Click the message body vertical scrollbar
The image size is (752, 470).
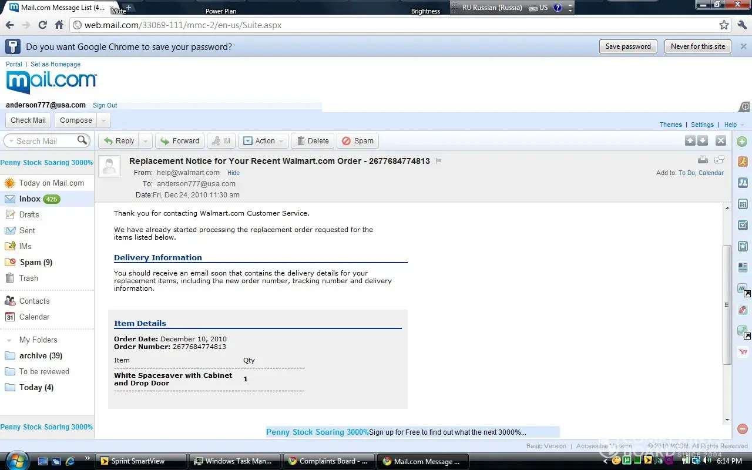pyautogui.click(x=727, y=305)
